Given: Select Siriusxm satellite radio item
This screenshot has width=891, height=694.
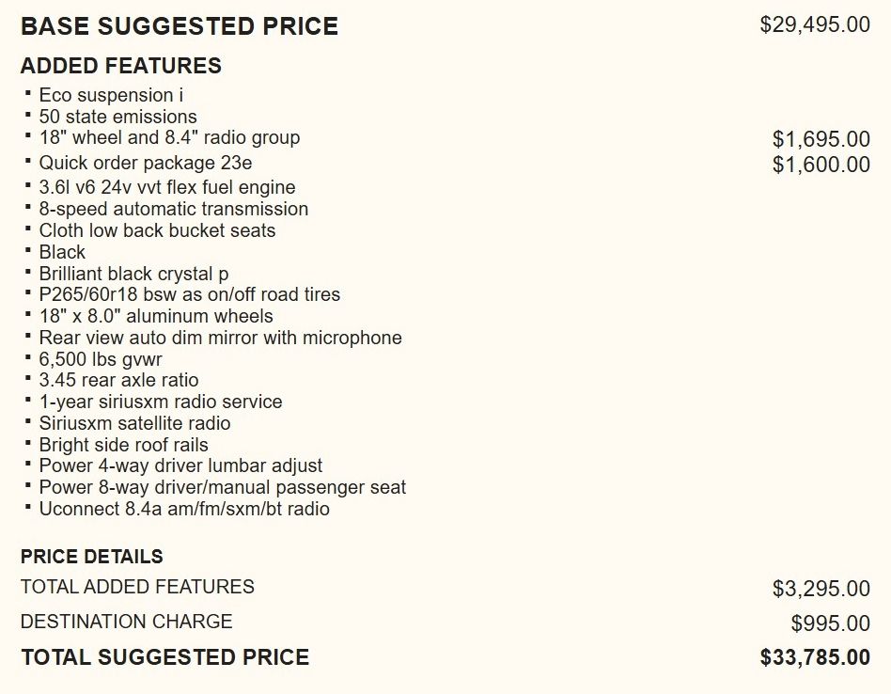Looking at the screenshot, I should (134, 423).
